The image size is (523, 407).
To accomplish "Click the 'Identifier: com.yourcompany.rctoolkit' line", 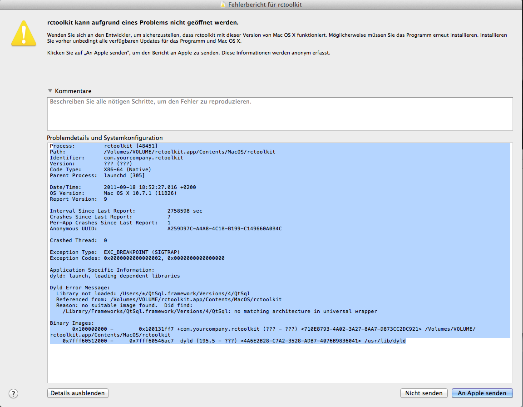I will point(116,158).
